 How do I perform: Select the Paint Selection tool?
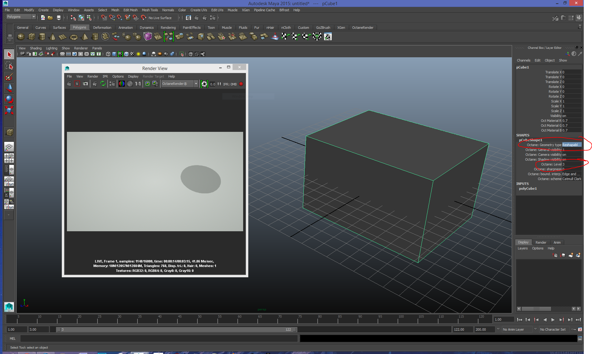[x=9, y=77]
